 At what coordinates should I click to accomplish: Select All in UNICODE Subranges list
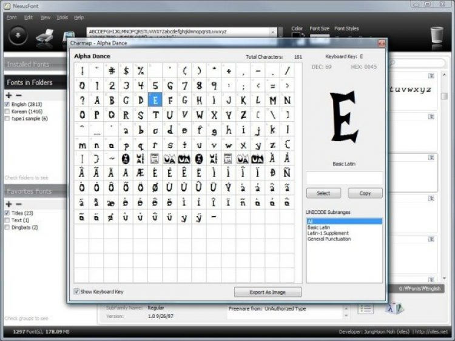(x=344, y=221)
